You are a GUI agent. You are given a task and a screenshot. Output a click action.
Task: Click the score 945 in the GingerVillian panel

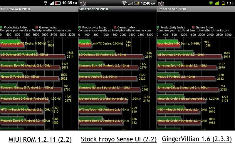(x=207, y=42)
